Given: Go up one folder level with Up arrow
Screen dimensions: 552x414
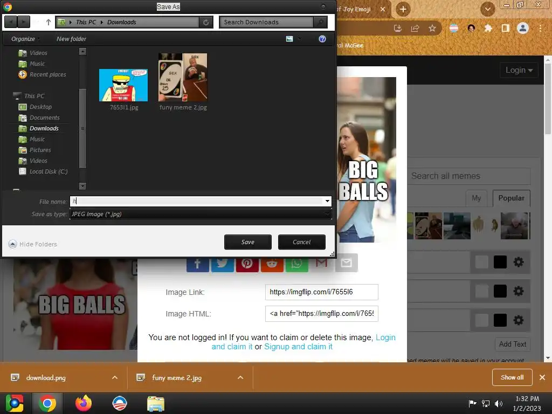Looking at the screenshot, I should click(49, 22).
